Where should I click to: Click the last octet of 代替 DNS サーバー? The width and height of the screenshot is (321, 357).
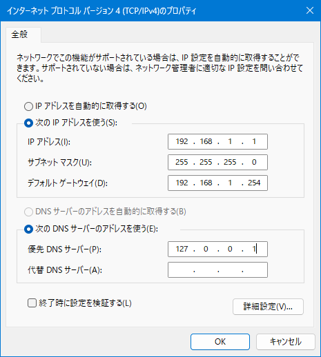click(x=254, y=269)
